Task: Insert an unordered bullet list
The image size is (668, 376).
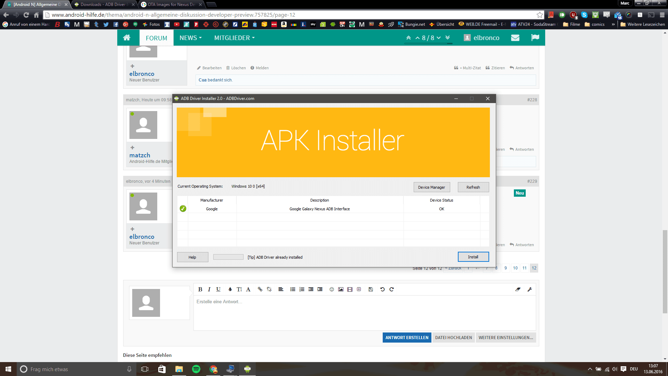Action: 293,289
